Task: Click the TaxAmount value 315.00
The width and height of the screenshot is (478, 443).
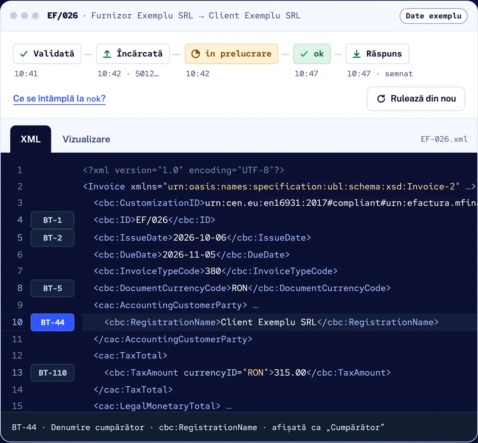Action: coord(290,373)
